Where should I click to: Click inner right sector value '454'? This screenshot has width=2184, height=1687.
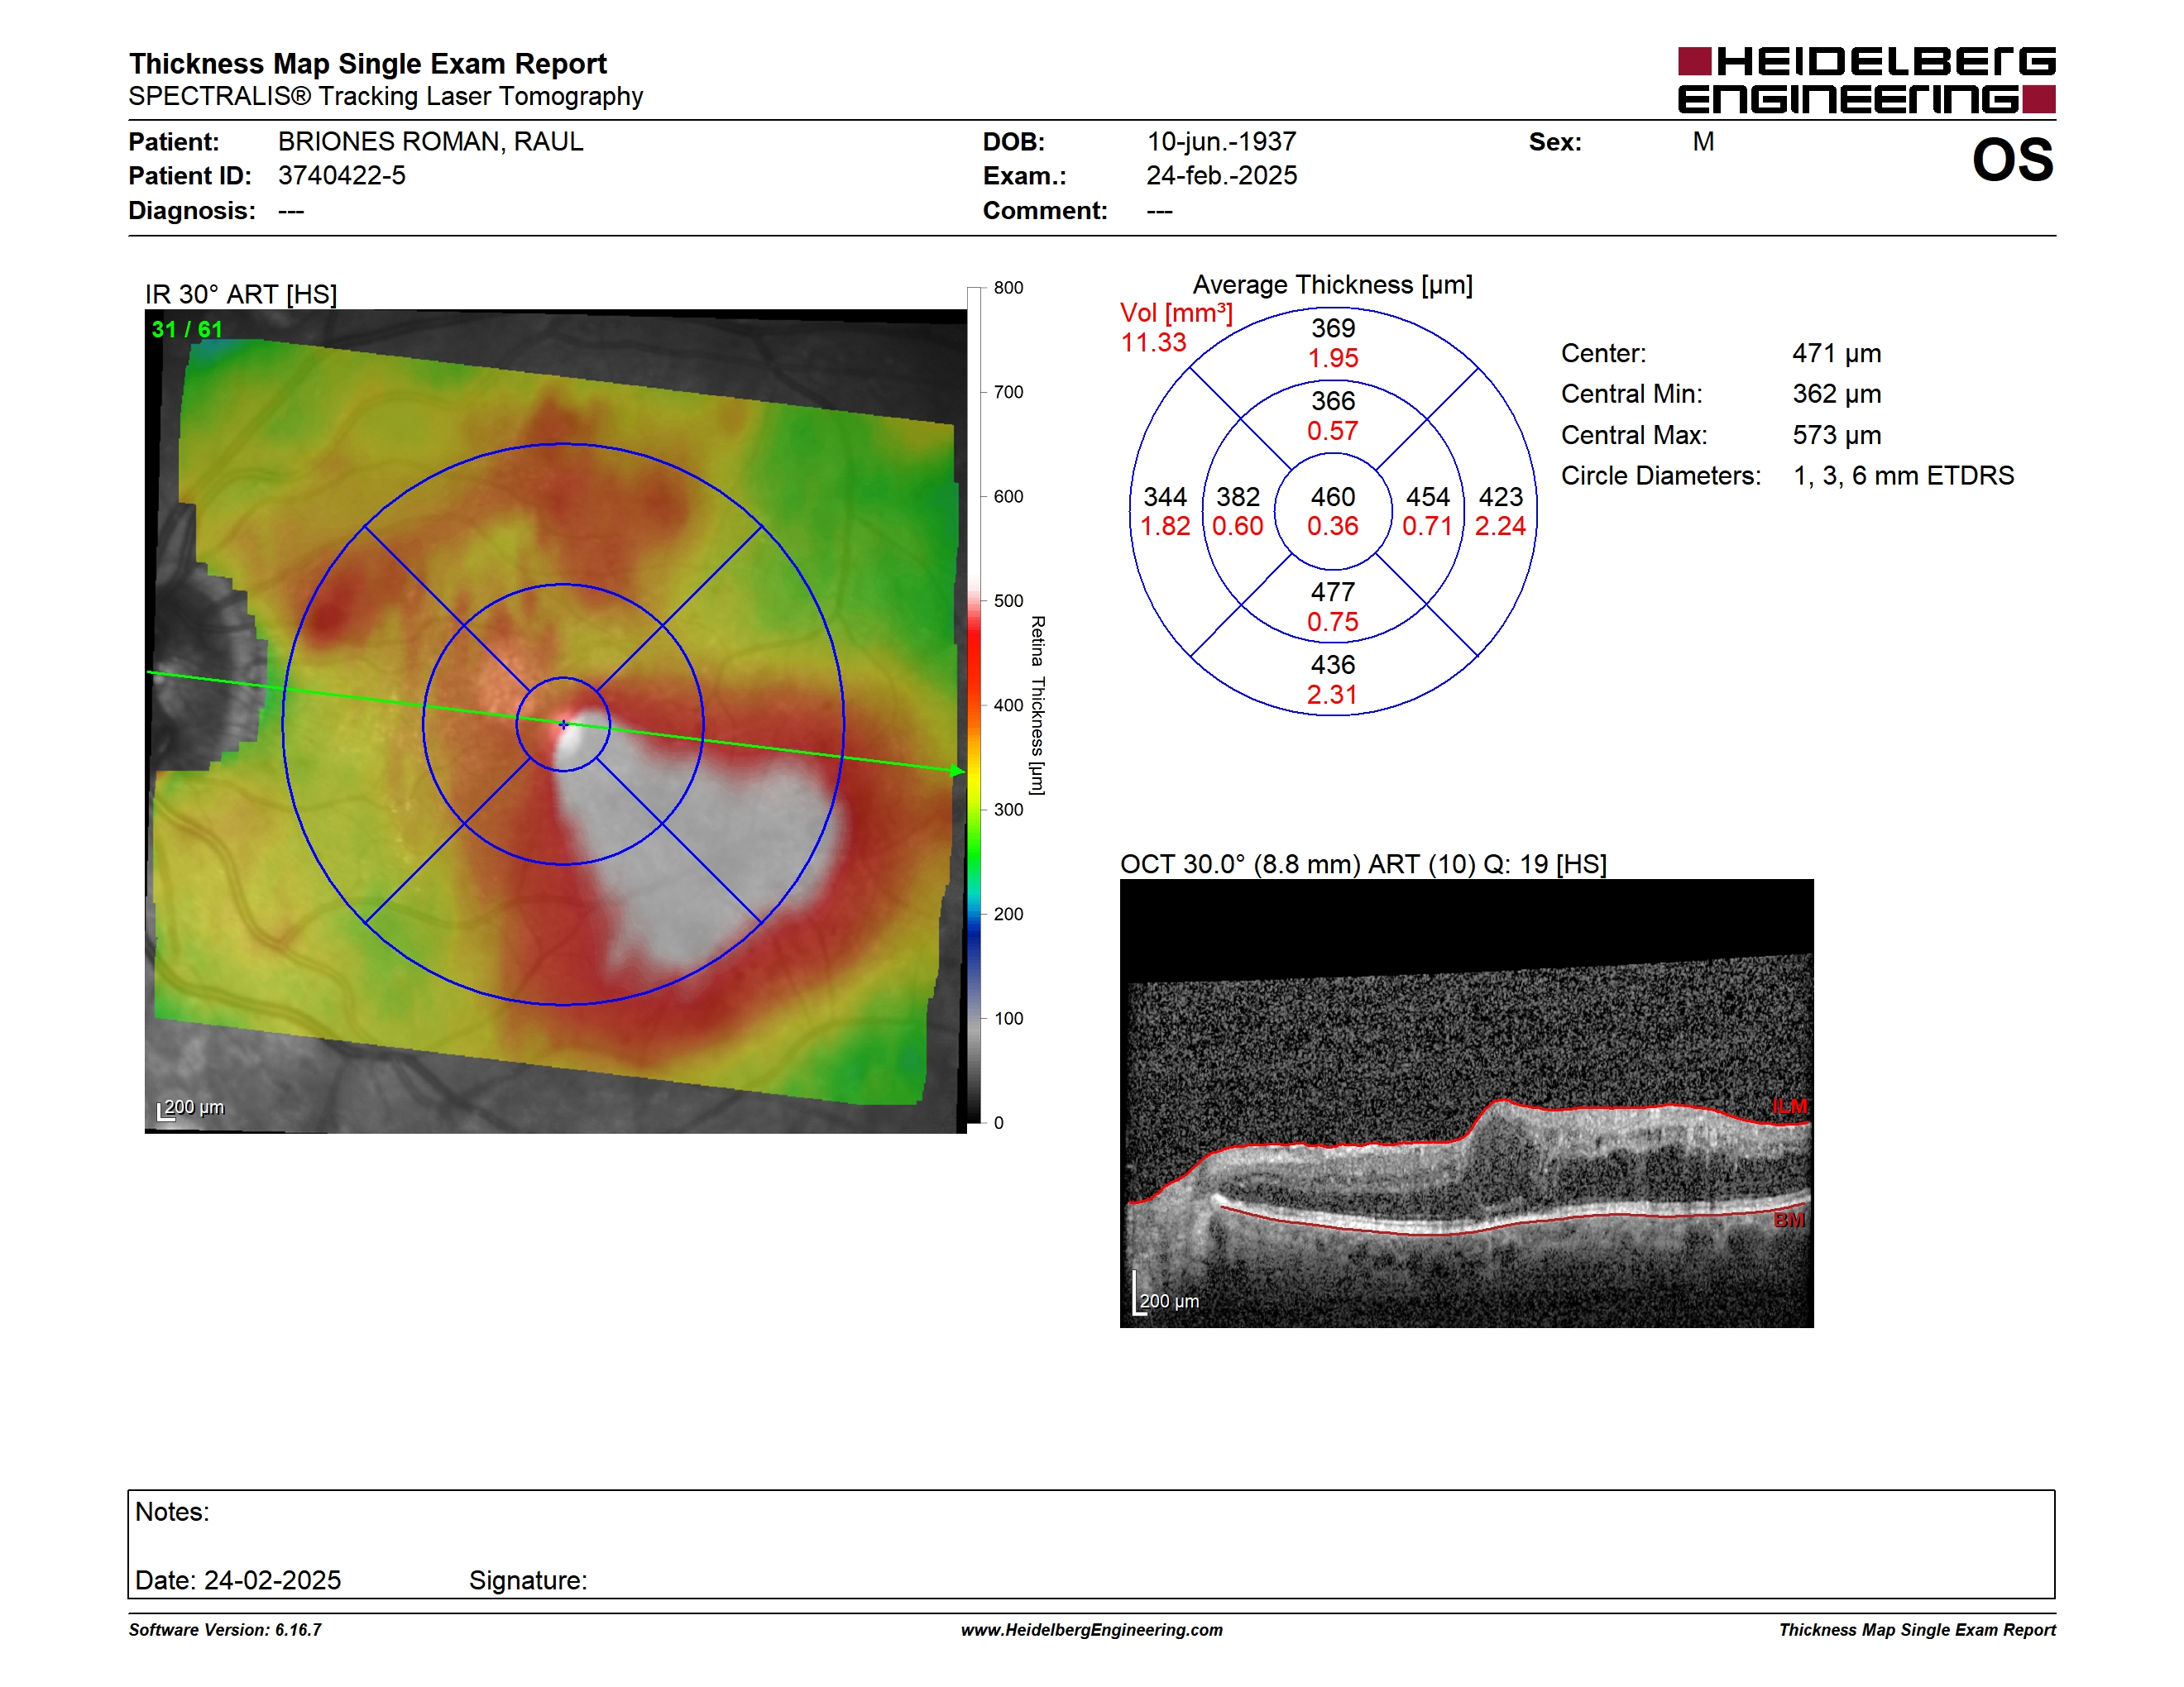pyautogui.click(x=1428, y=497)
